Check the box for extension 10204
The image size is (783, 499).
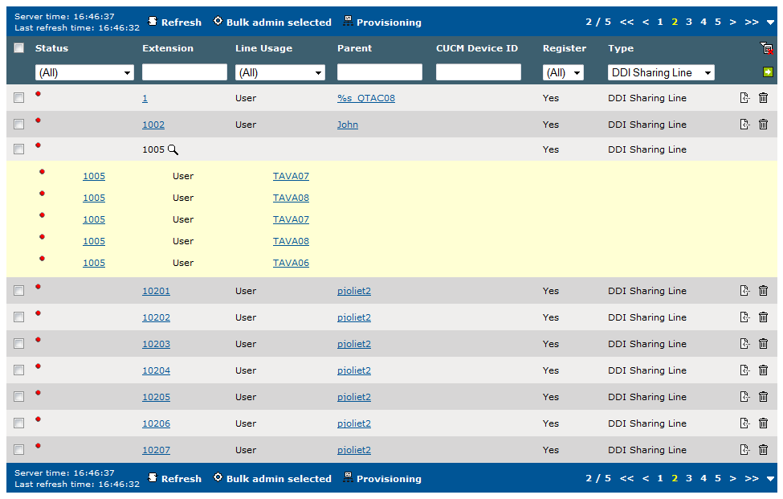point(19,370)
